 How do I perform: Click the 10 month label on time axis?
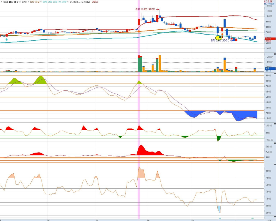192,220
